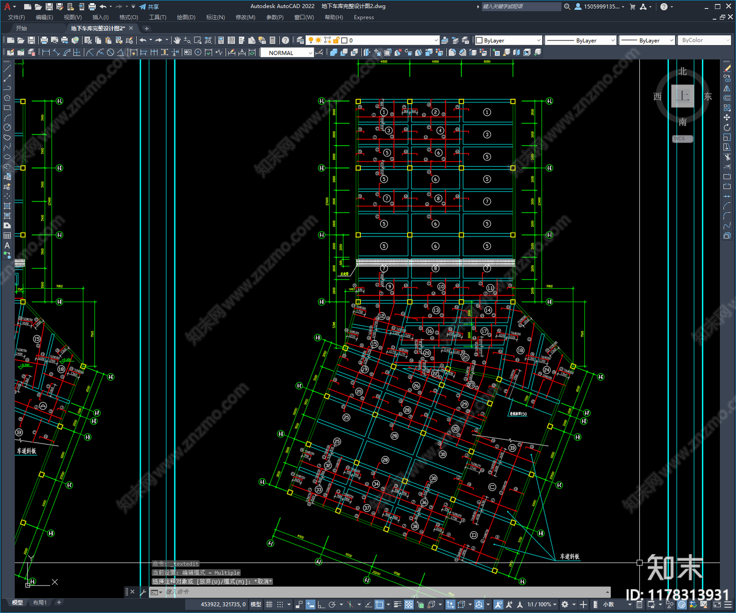Click the 模型 status bar button
This screenshot has width=736, height=613.
pos(256,605)
